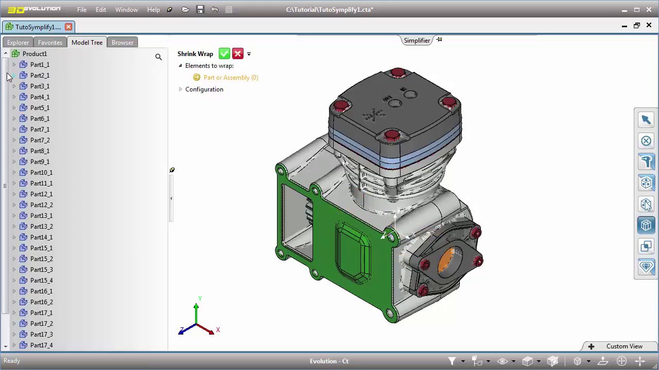Open the Help menu
Image resolution: width=659 pixels, height=370 pixels.
point(153,10)
